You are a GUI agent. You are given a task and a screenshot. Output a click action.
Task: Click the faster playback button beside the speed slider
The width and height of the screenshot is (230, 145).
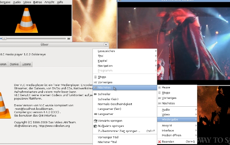[69, 39]
